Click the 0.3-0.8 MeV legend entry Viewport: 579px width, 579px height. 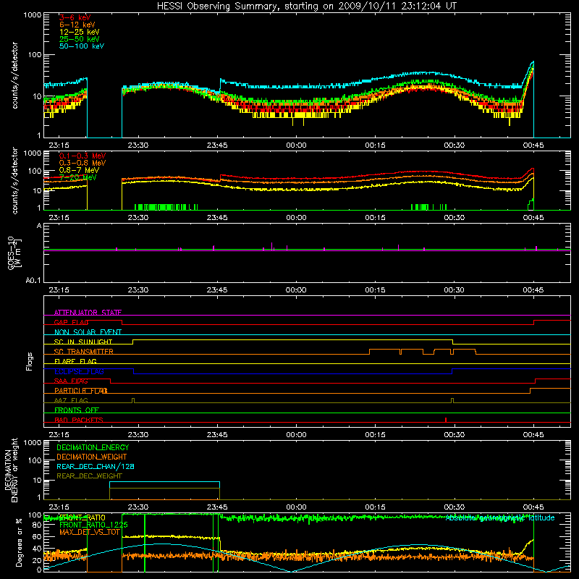83,163
